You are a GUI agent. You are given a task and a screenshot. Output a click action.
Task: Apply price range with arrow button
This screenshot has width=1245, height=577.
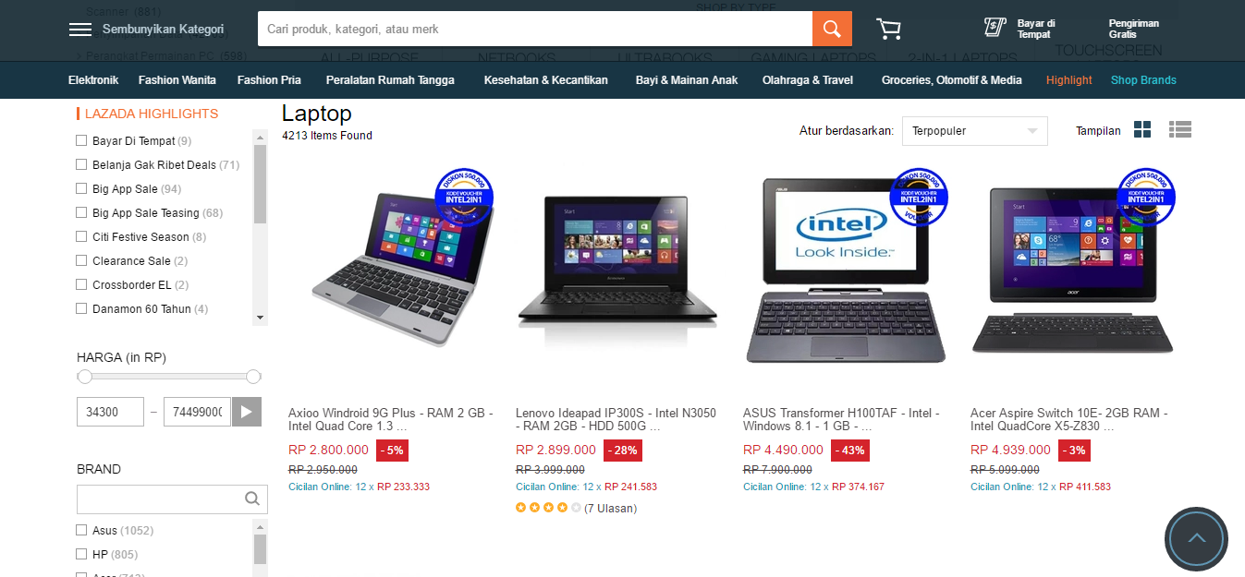click(247, 412)
